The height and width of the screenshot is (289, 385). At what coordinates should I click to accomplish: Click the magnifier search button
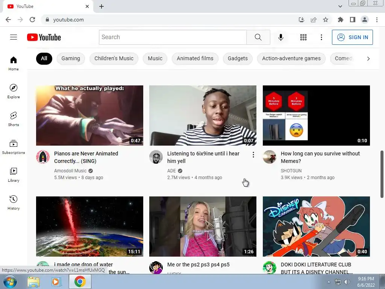(258, 37)
